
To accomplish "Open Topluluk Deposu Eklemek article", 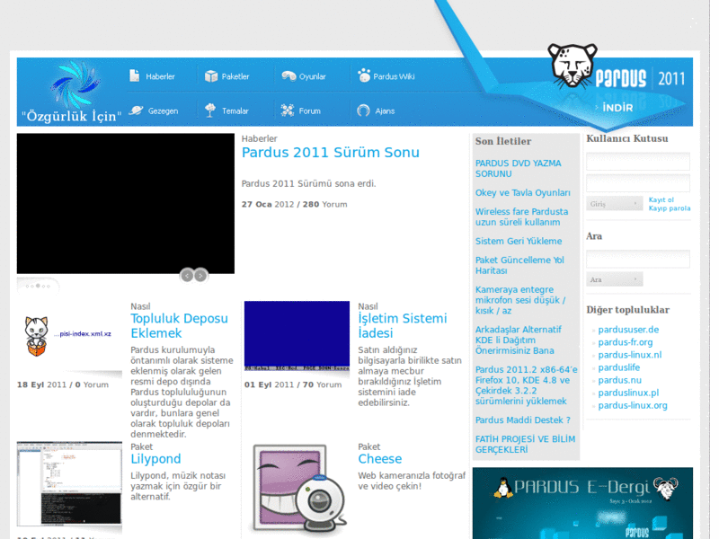I will (x=179, y=326).
